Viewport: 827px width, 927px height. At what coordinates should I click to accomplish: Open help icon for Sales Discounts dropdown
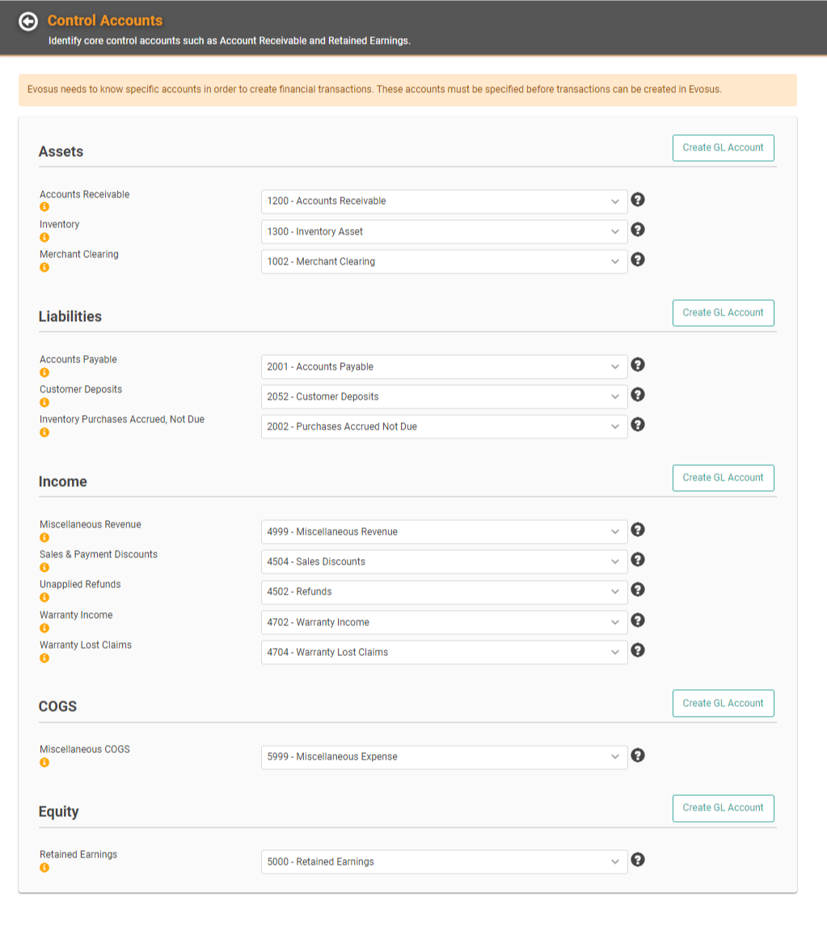[x=637, y=559]
